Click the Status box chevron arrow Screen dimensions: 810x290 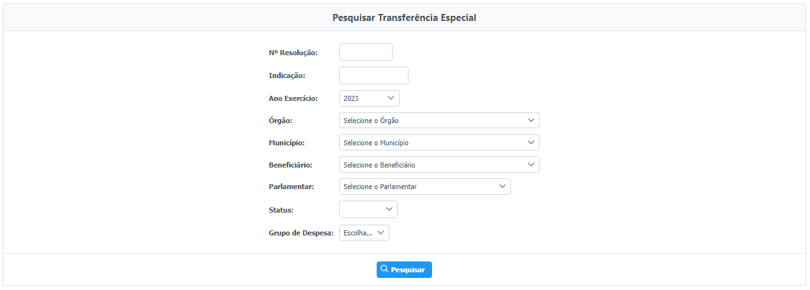tap(389, 209)
